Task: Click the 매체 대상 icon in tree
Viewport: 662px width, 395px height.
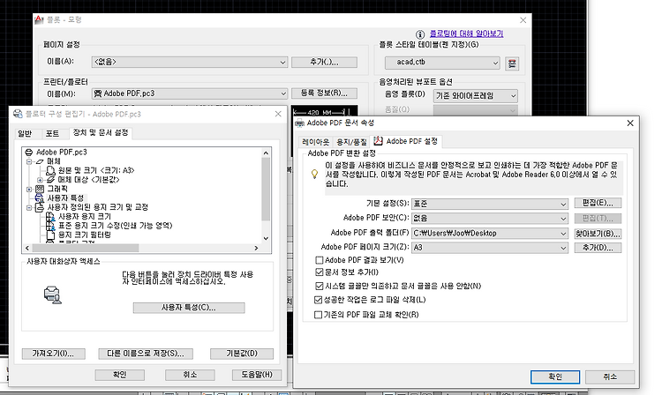Action: [50, 180]
